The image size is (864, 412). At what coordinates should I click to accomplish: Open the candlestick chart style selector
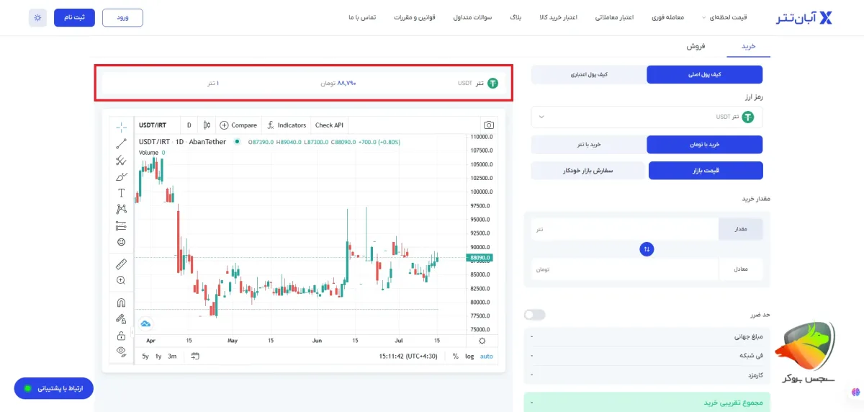coord(207,125)
